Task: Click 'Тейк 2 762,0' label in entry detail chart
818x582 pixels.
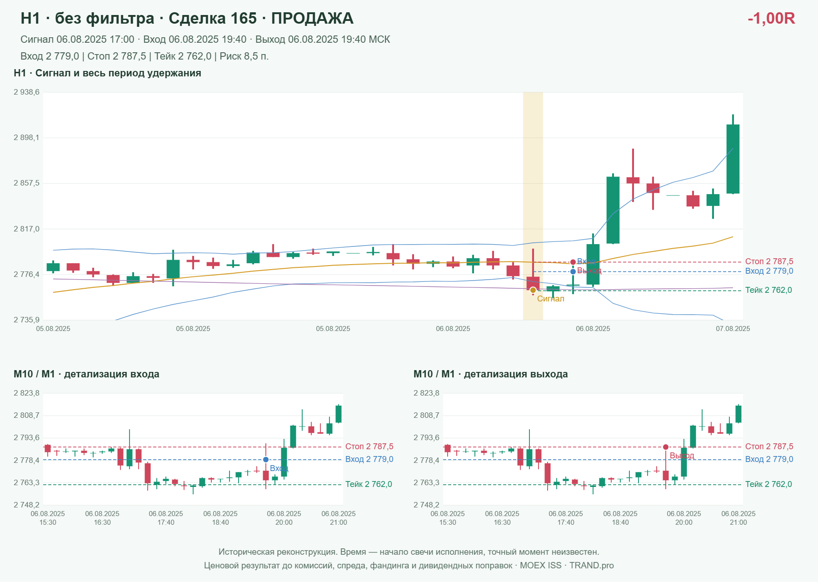Action: click(x=369, y=484)
